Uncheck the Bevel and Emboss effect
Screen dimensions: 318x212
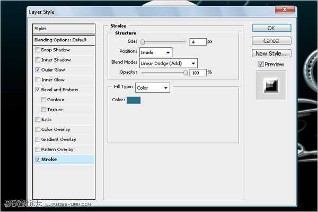click(38, 90)
